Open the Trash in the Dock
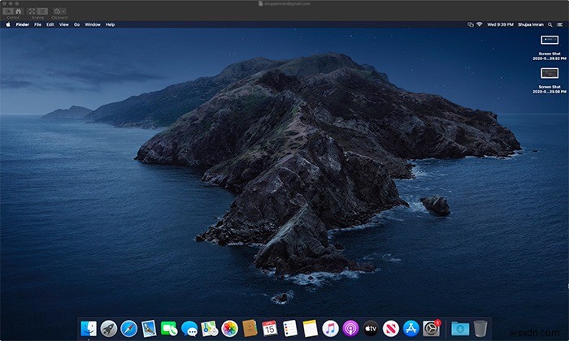Image resolution: width=569 pixels, height=341 pixels. point(480,329)
